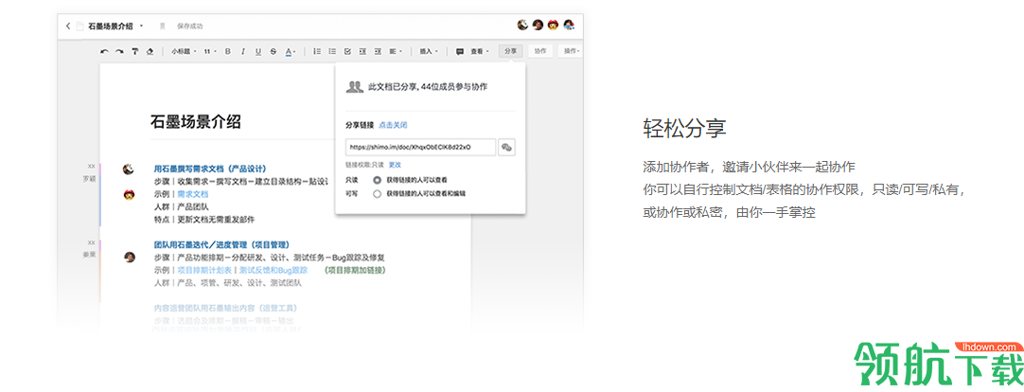Open the 插入 insert menu

(x=428, y=51)
